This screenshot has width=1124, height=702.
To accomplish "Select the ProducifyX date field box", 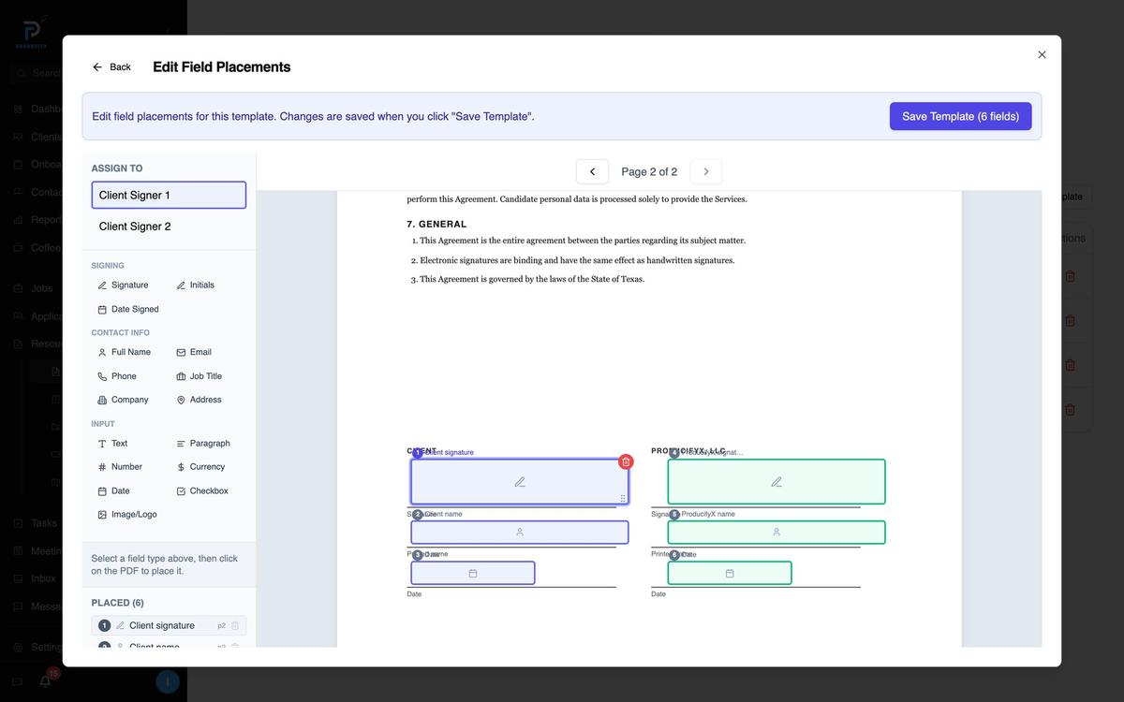I will coord(730,573).
